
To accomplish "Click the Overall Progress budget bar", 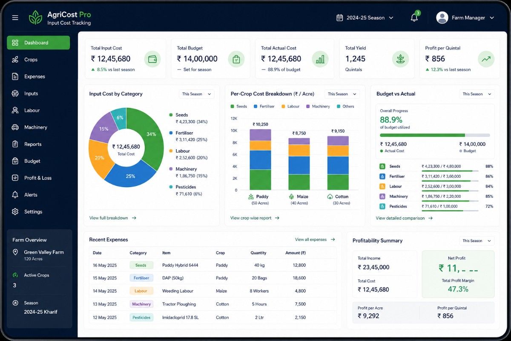I will click(x=435, y=135).
